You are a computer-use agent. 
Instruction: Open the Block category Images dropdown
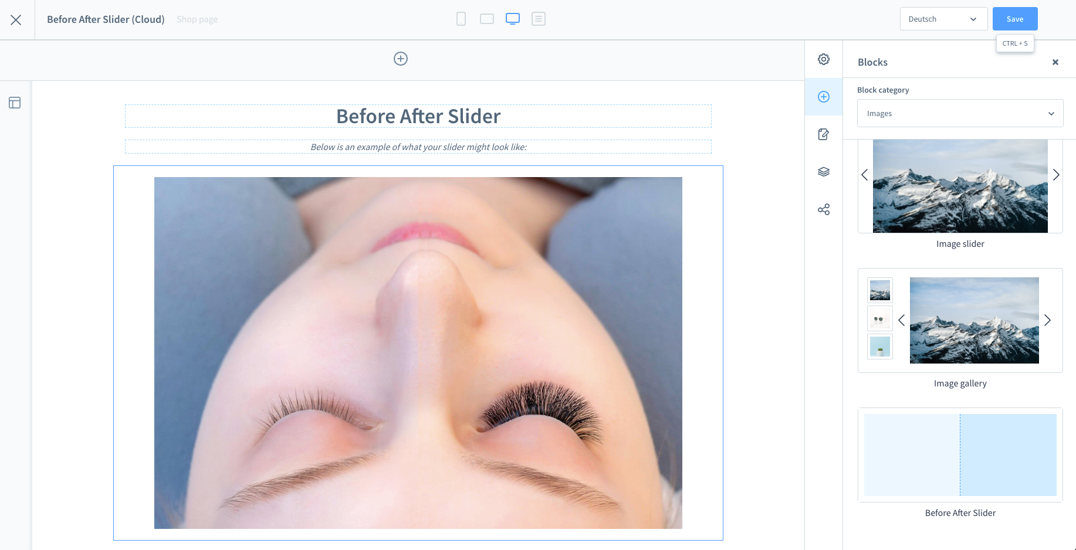pyautogui.click(x=960, y=113)
